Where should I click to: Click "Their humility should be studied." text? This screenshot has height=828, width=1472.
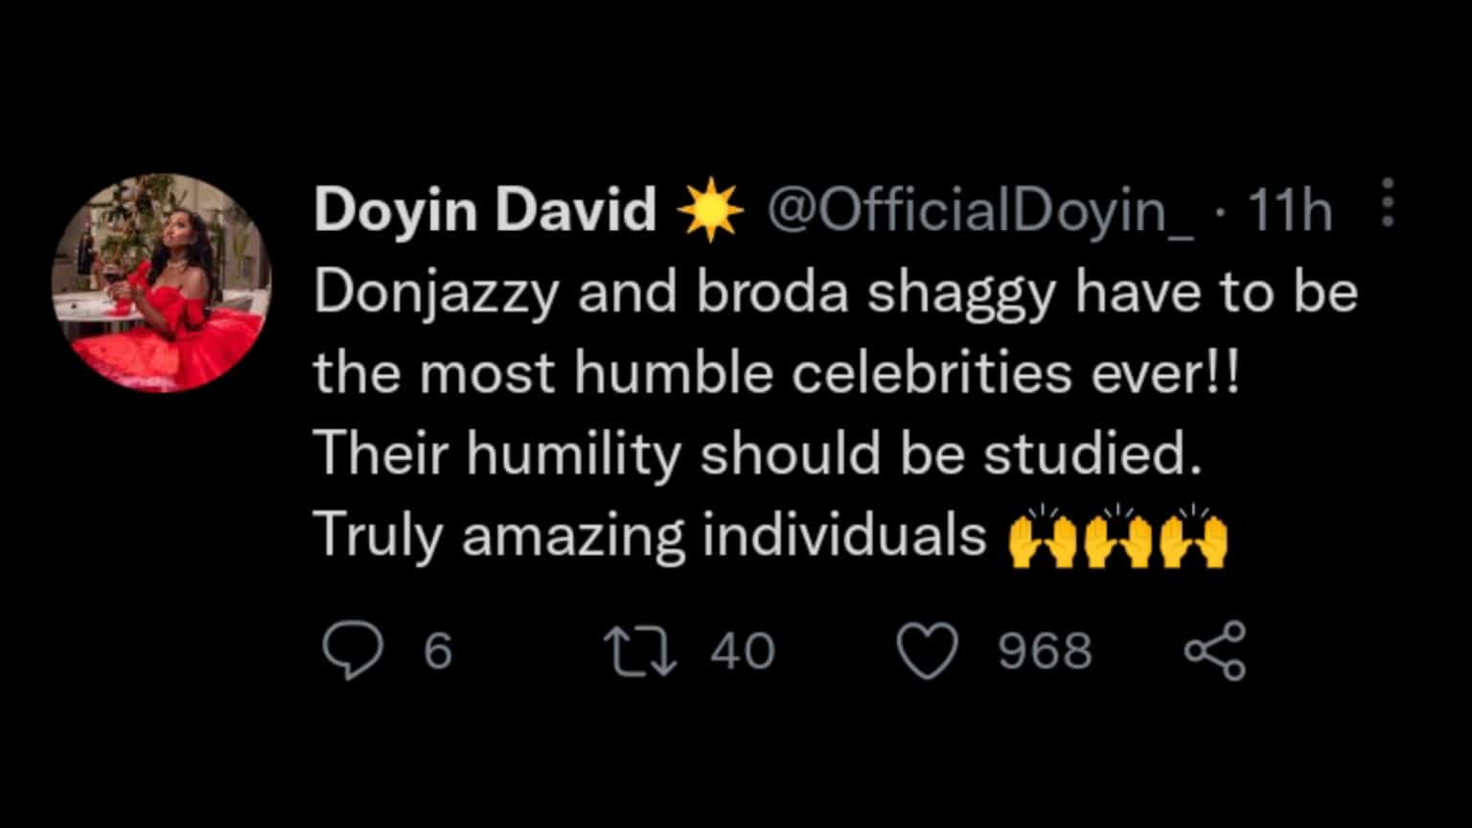click(x=757, y=453)
